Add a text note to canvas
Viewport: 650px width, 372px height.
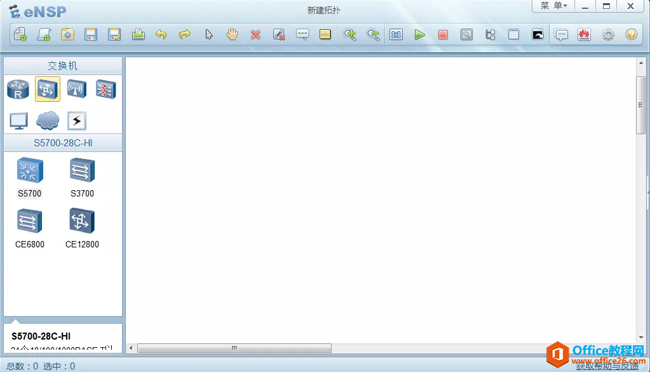pyautogui.click(x=302, y=34)
